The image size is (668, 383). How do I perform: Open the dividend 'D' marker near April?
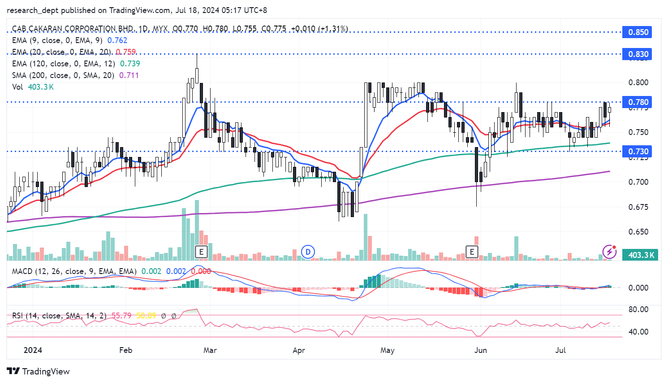(308, 252)
